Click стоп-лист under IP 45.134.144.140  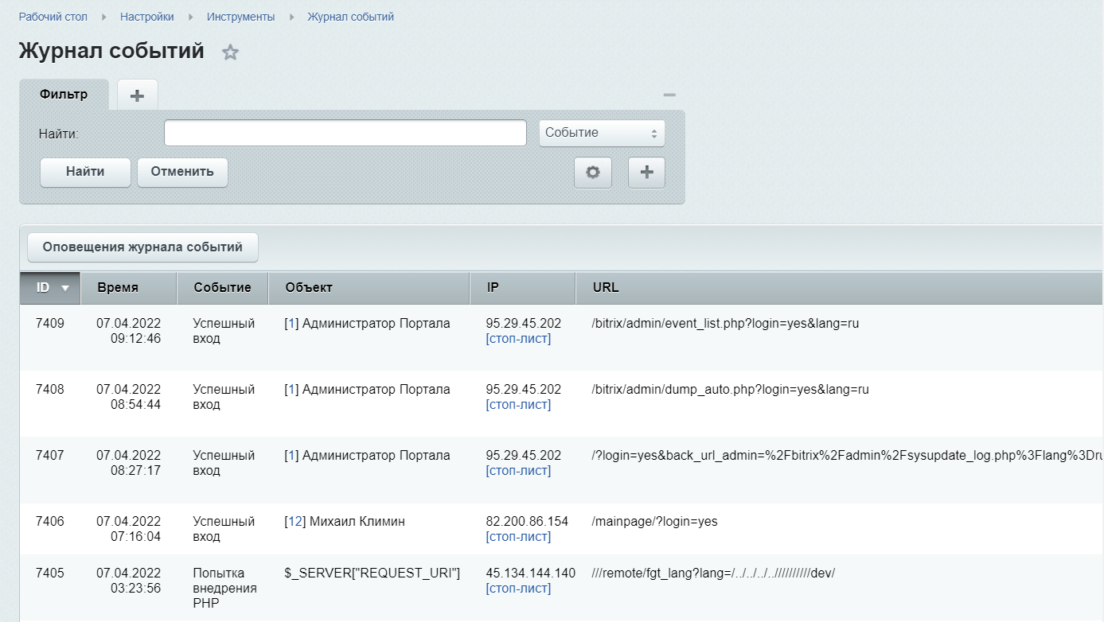click(518, 589)
